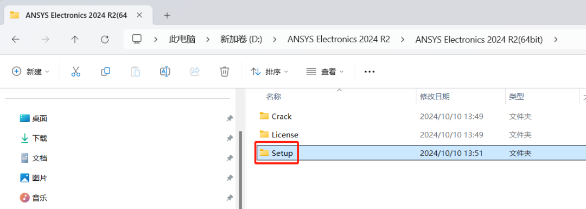Viewport: 586px width, 209px height.
Task: Unpin 桌面 using its pin icon
Action: 230,118
